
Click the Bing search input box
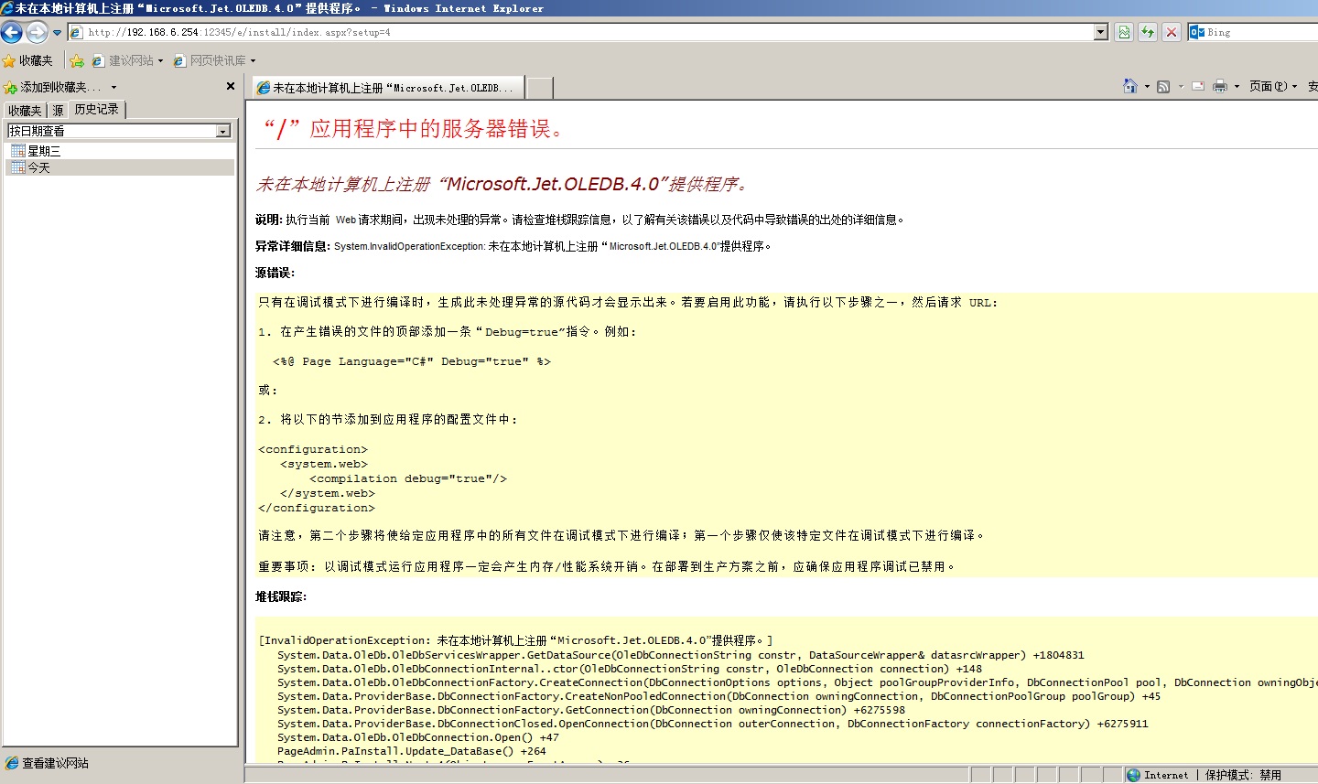tap(1261, 32)
